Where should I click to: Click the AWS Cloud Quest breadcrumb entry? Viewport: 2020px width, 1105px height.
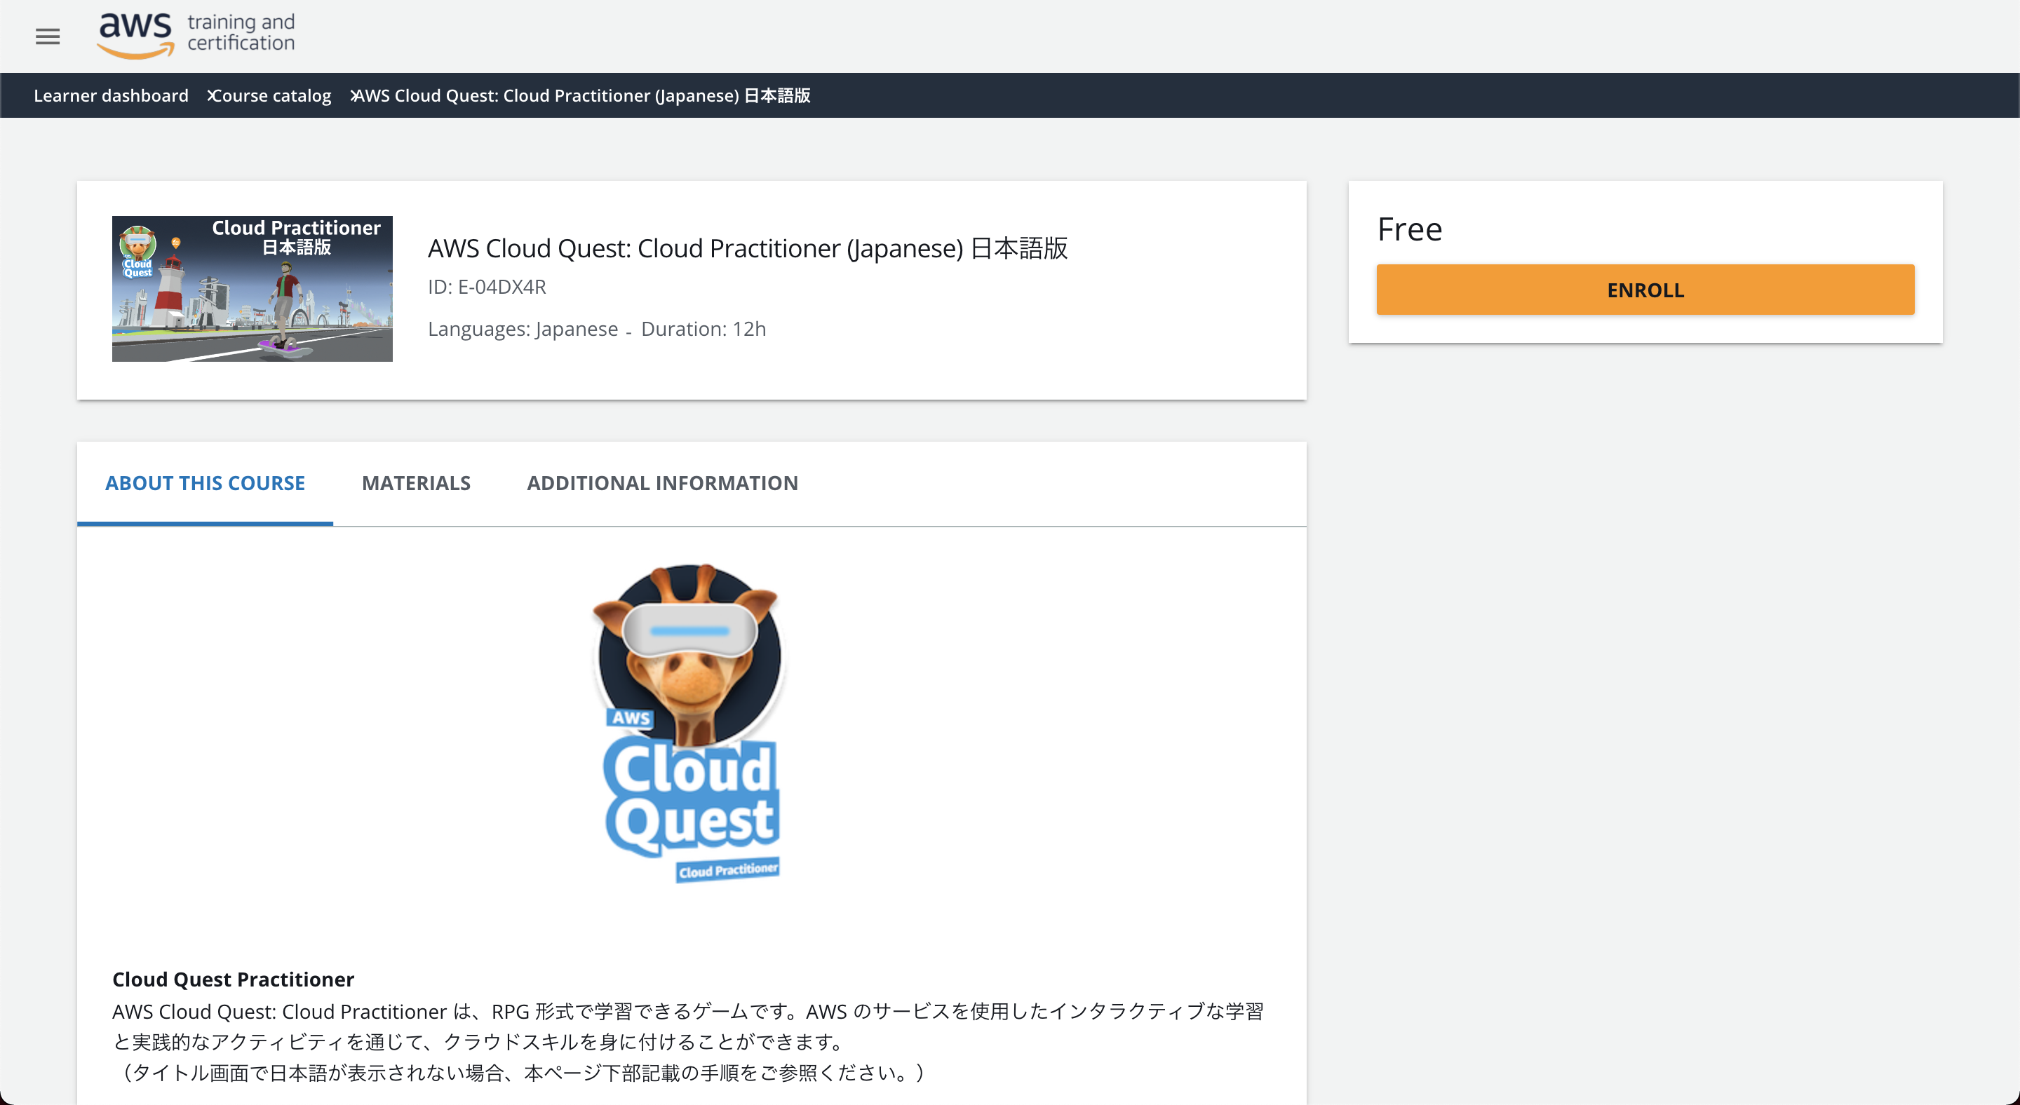pyautogui.click(x=584, y=95)
